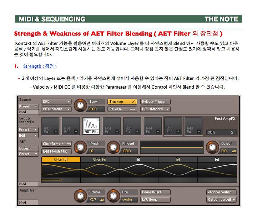Viewport: 257px width, 210px height.
Task: Click the Post AmpFX Slots value field
Action: (221, 132)
